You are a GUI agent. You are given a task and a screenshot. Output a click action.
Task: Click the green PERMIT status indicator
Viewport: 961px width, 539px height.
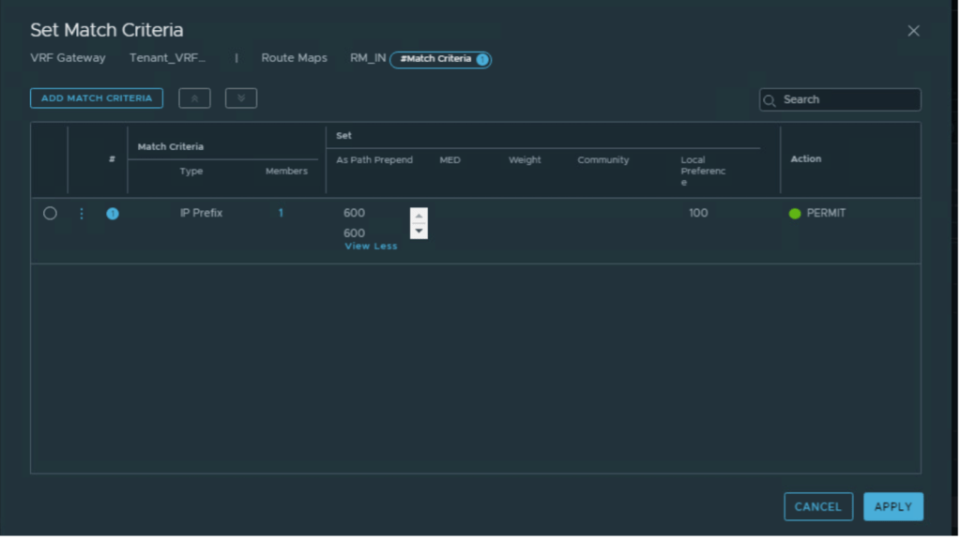tap(795, 214)
